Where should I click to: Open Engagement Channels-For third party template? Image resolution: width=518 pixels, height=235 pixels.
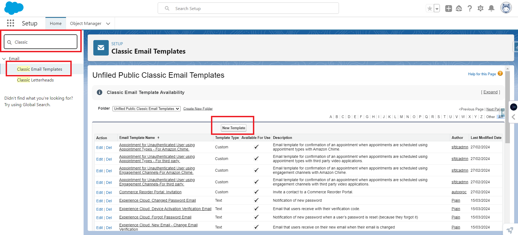pos(157,182)
